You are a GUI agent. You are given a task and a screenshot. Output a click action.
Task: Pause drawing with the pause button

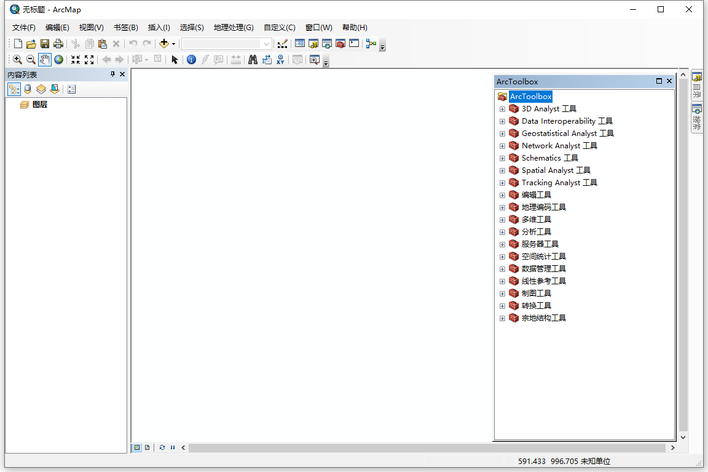coord(173,447)
